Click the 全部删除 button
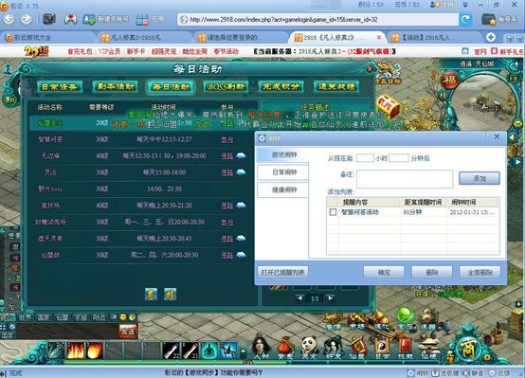The image size is (525, 378). click(x=480, y=272)
